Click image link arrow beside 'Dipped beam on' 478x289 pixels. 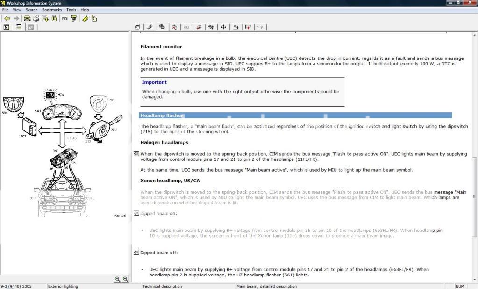pos(136,213)
